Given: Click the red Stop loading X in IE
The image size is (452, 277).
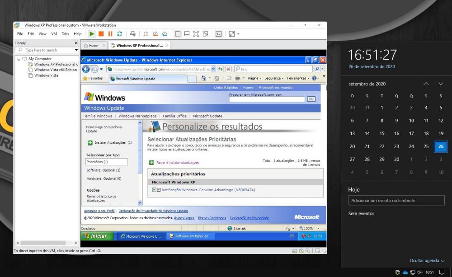Looking at the screenshot, I should [x=228, y=69].
